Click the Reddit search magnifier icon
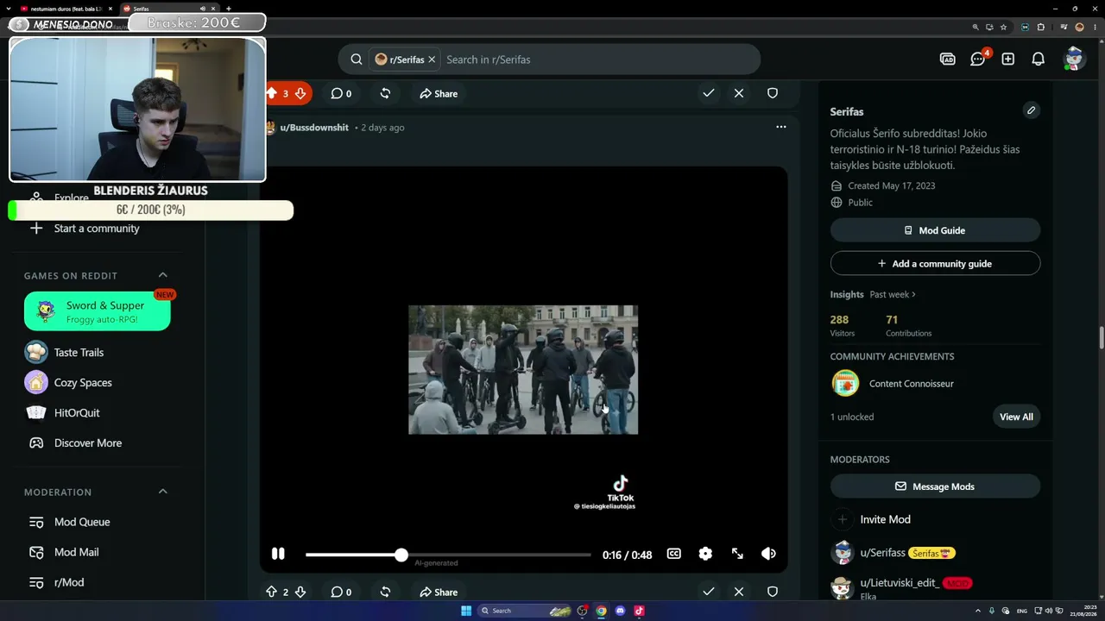 [357, 60]
